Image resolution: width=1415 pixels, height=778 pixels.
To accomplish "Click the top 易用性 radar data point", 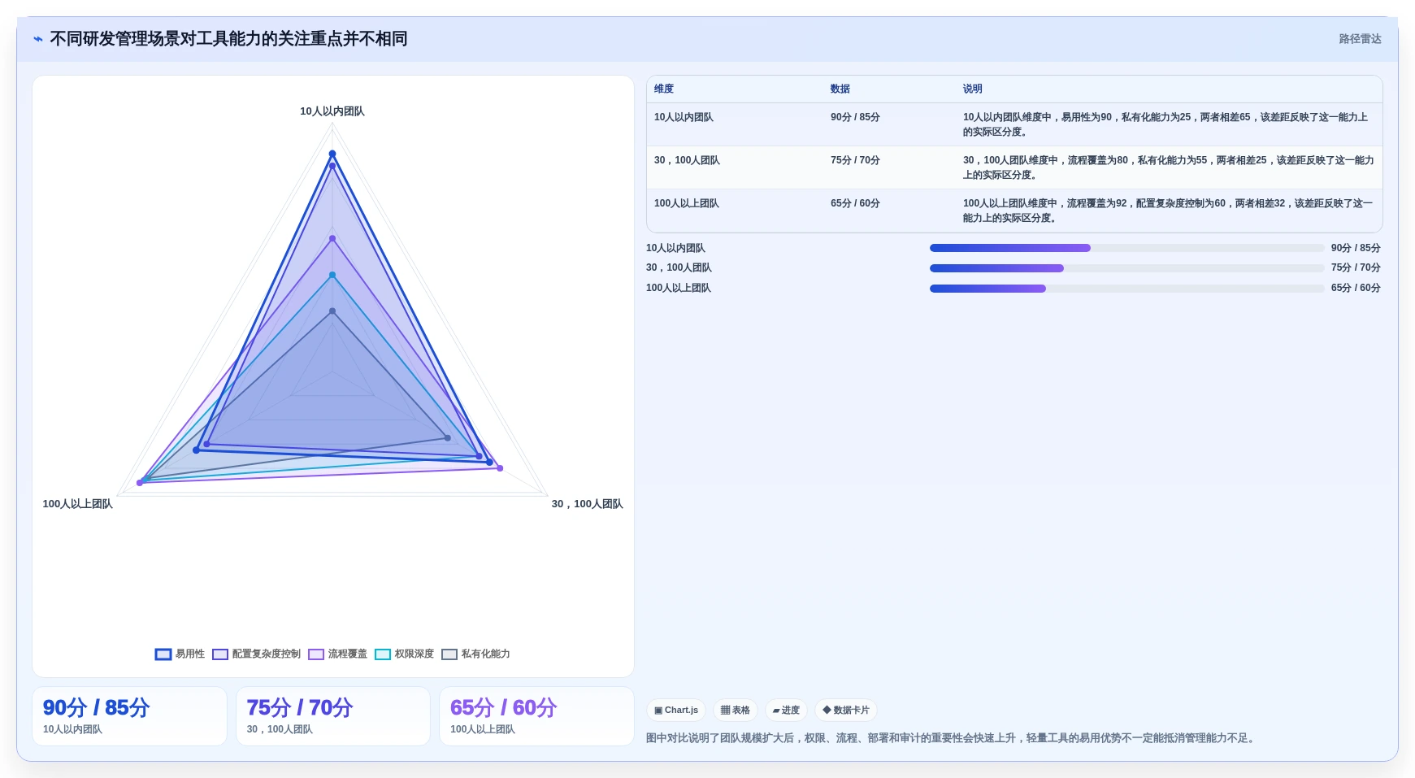I will pos(332,154).
